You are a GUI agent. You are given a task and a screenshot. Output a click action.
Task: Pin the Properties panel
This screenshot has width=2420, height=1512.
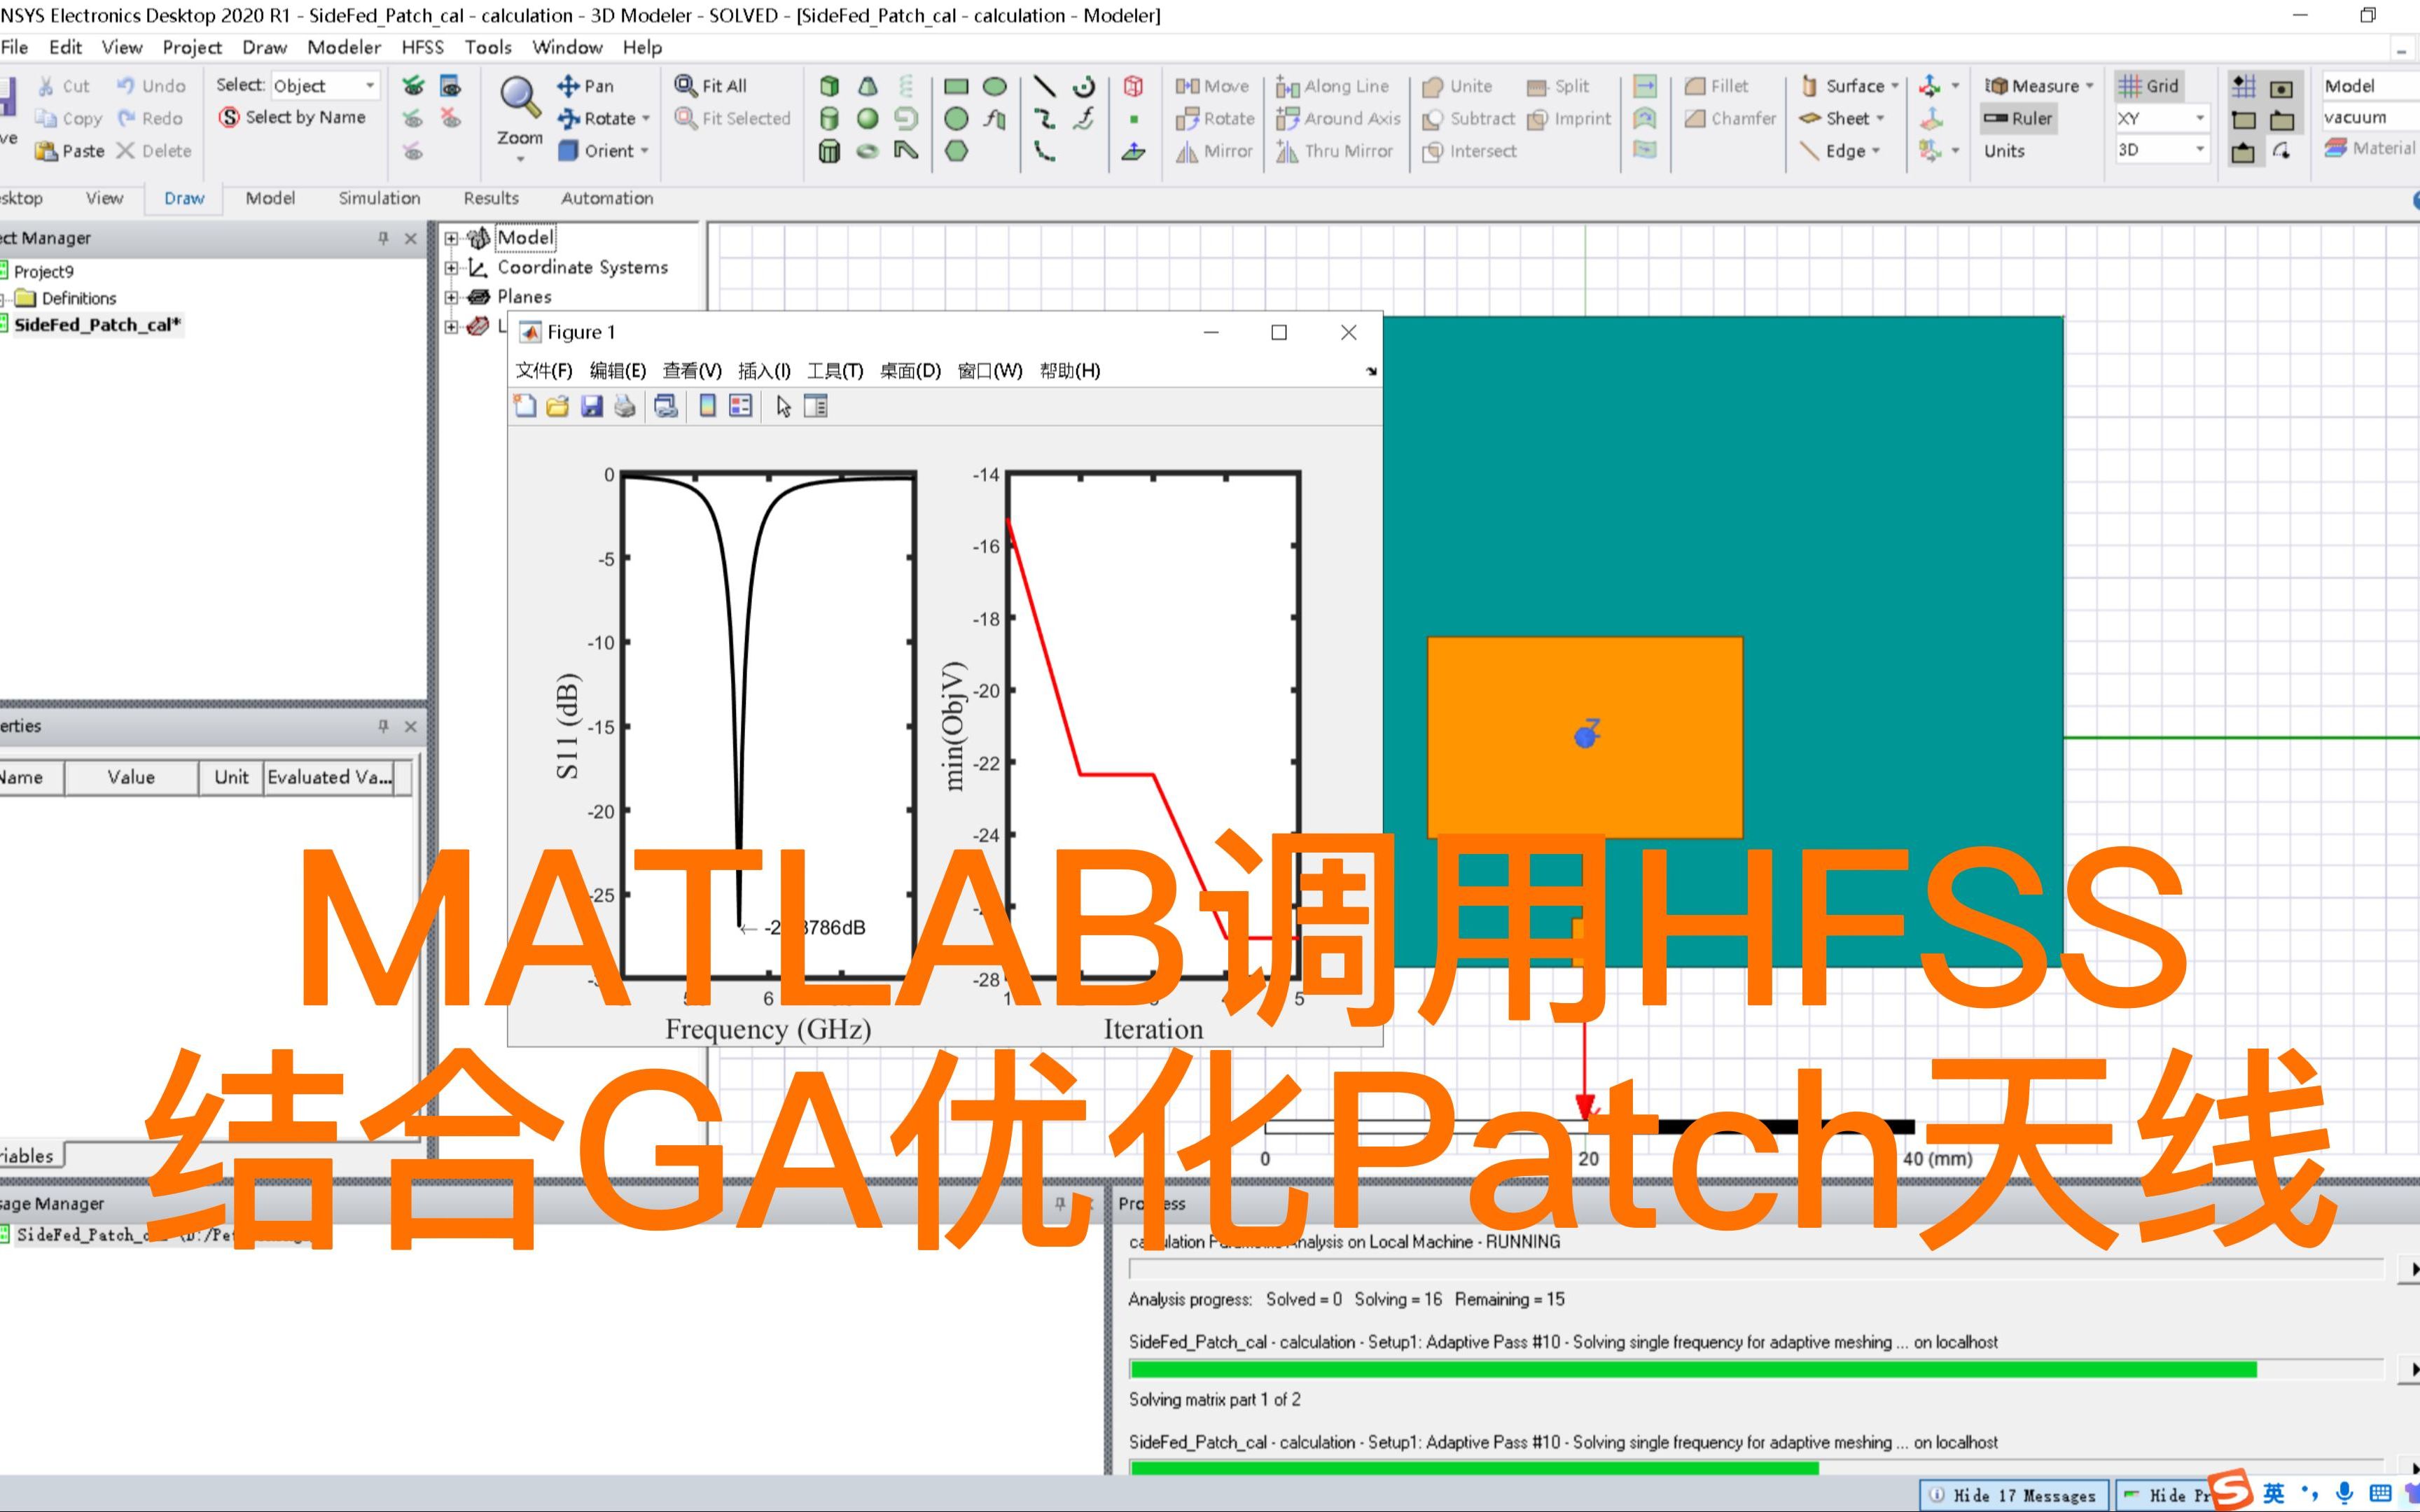pos(383,726)
